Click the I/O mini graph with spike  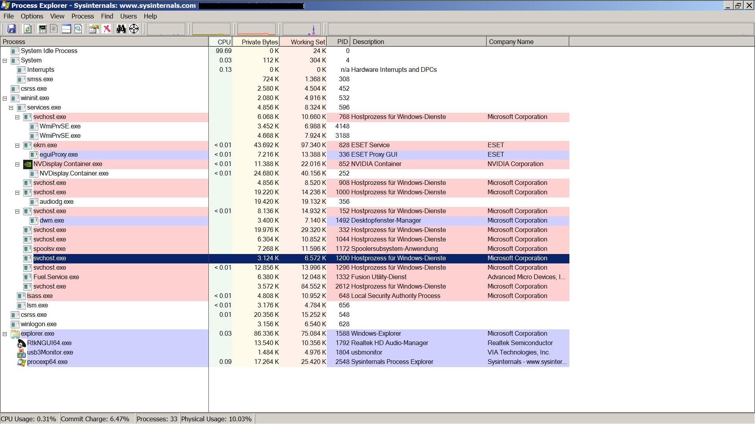pos(302,29)
